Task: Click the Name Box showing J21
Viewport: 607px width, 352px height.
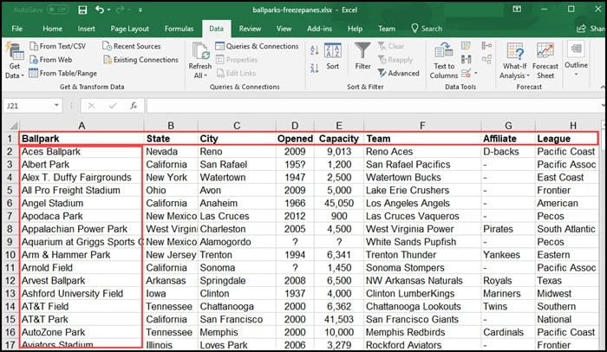Action: [x=27, y=106]
